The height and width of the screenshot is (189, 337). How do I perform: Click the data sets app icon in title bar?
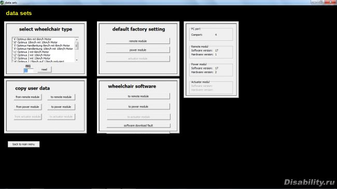[2, 3]
